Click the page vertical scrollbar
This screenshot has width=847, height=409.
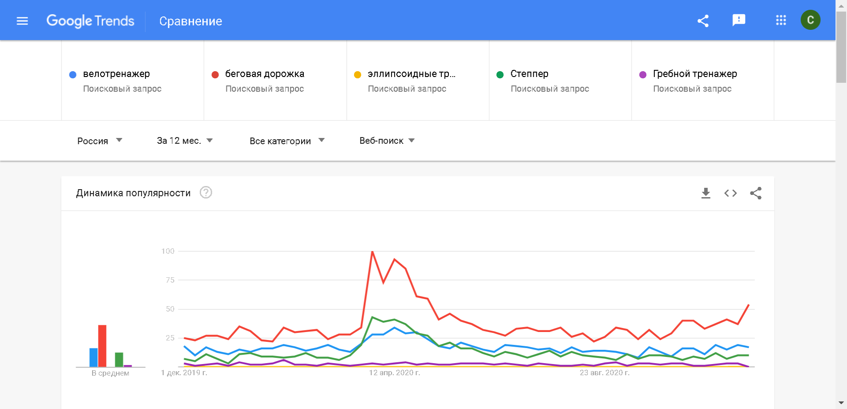tap(841, 223)
